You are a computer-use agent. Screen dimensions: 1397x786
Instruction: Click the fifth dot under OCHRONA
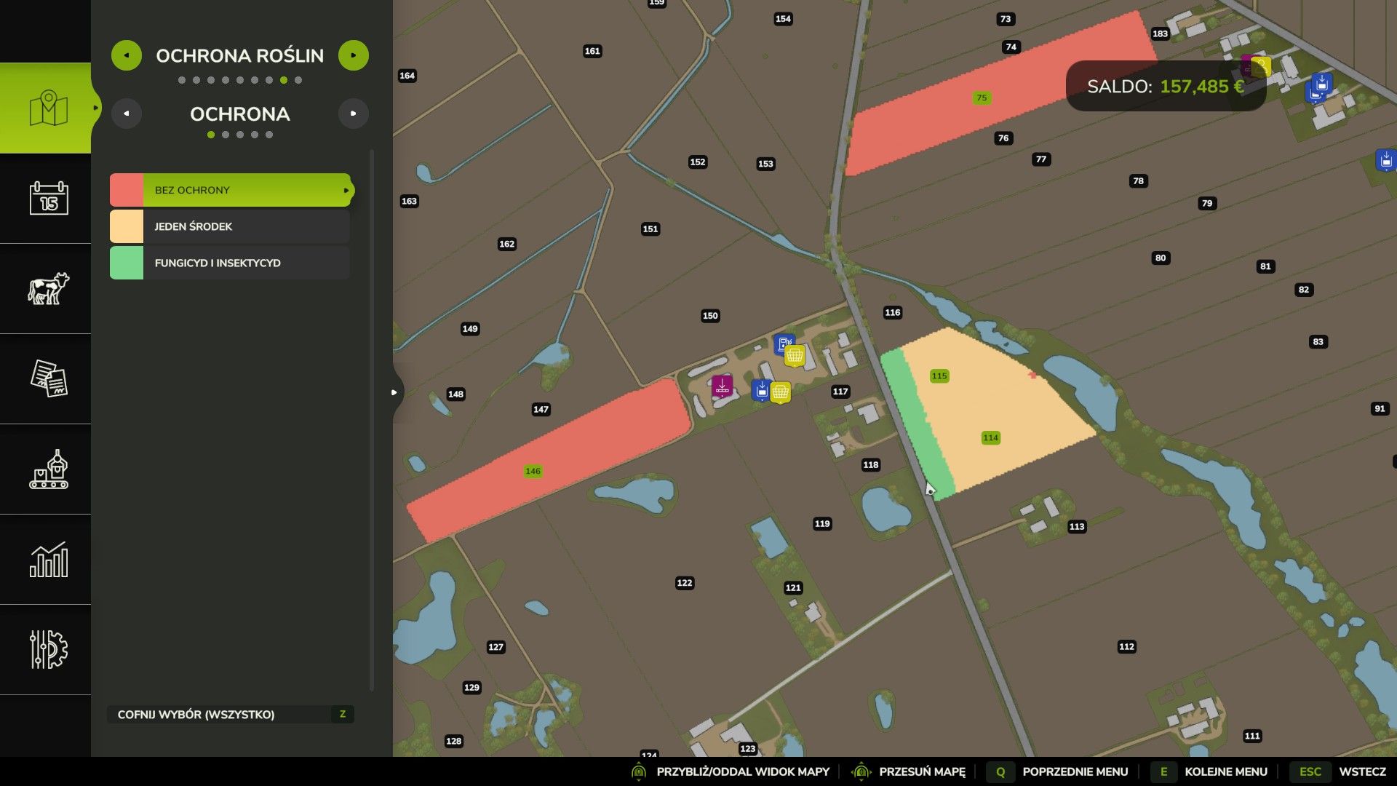coord(269,135)
